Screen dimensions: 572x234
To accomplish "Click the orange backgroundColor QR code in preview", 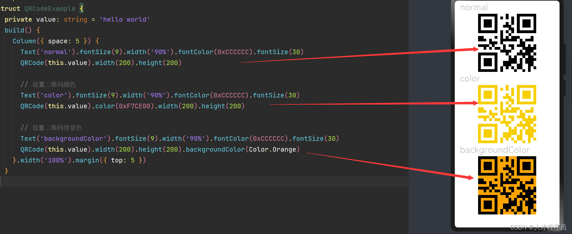I will coord(507,185).
